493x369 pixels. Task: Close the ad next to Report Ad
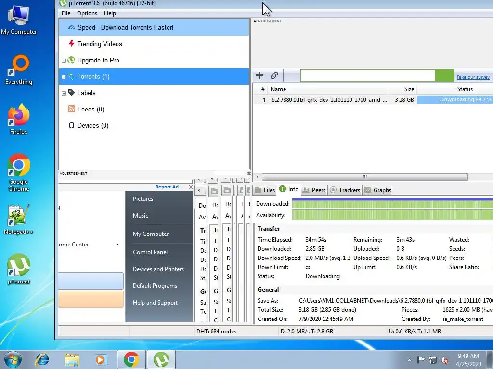click(191, 187)
